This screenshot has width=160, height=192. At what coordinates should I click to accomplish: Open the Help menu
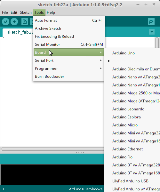pyautogui.click(x=51, y=12)
